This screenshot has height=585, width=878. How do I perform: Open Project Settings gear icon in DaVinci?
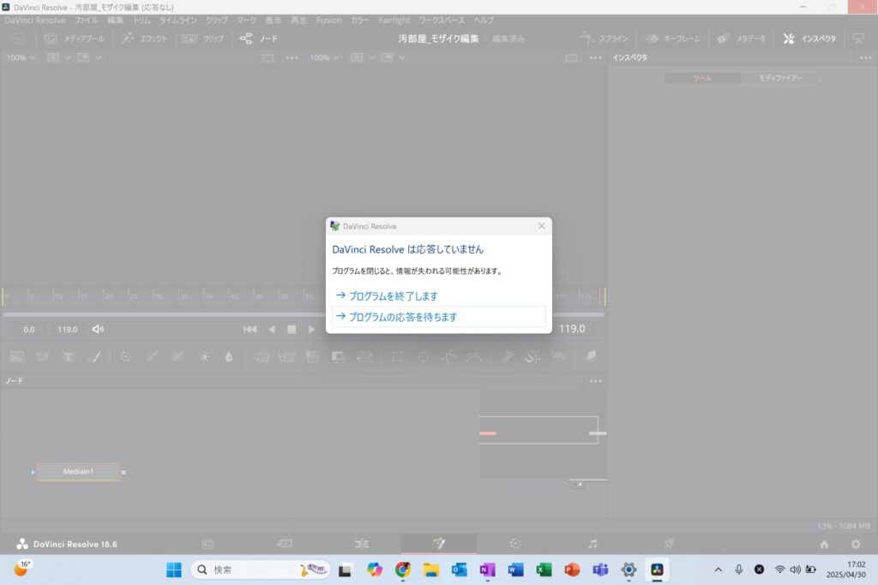coord(856,544)
